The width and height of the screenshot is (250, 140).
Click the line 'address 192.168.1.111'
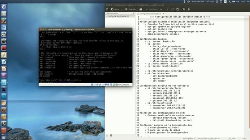point(166,91)
